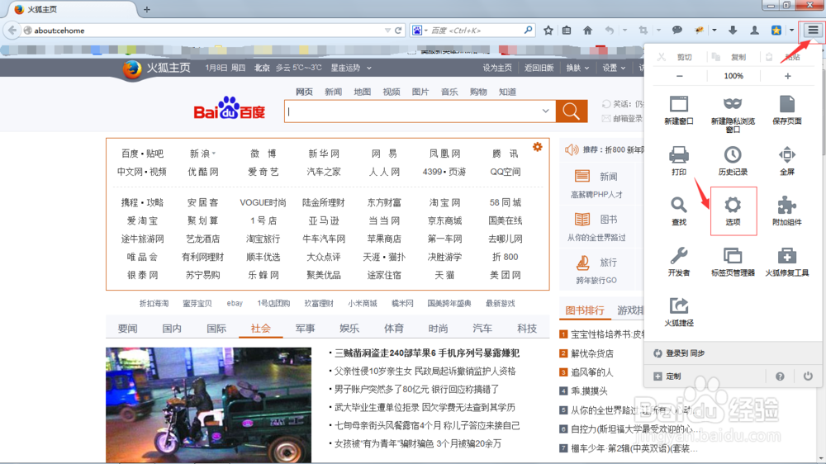
Task: Switch to the 社会 news tab
Action: [x=260, y=328]
